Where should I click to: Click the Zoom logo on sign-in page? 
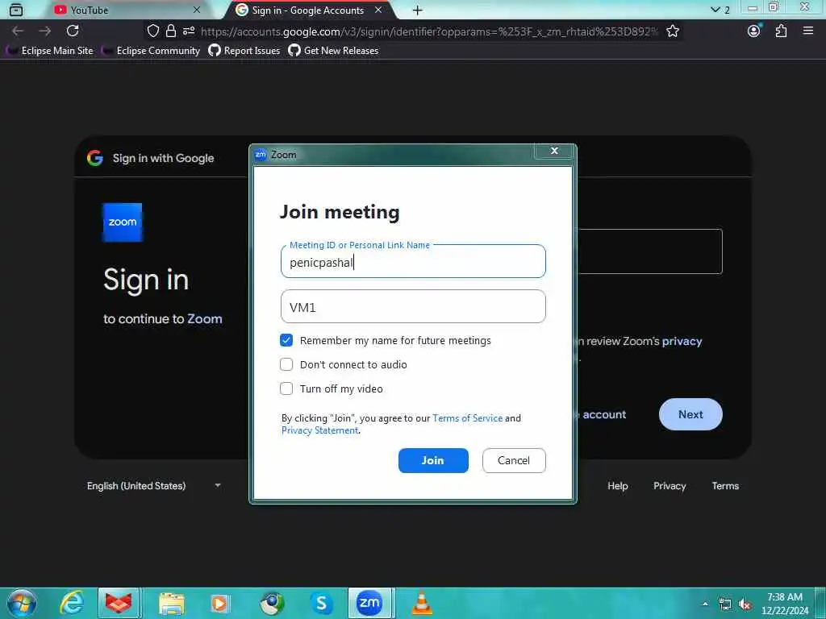click(123, 222)
